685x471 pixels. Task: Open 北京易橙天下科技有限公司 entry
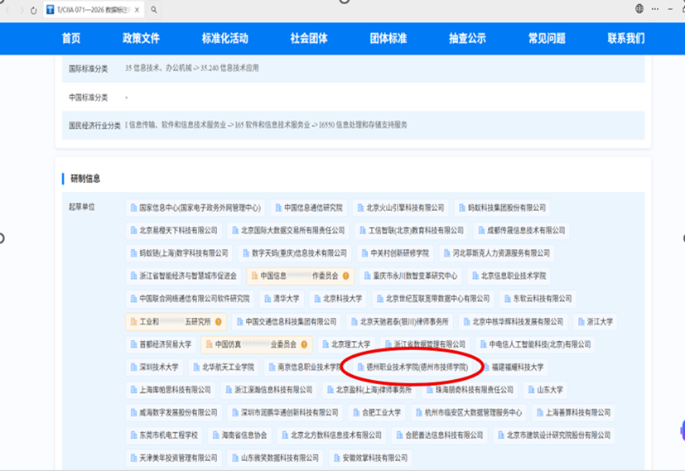174,230
